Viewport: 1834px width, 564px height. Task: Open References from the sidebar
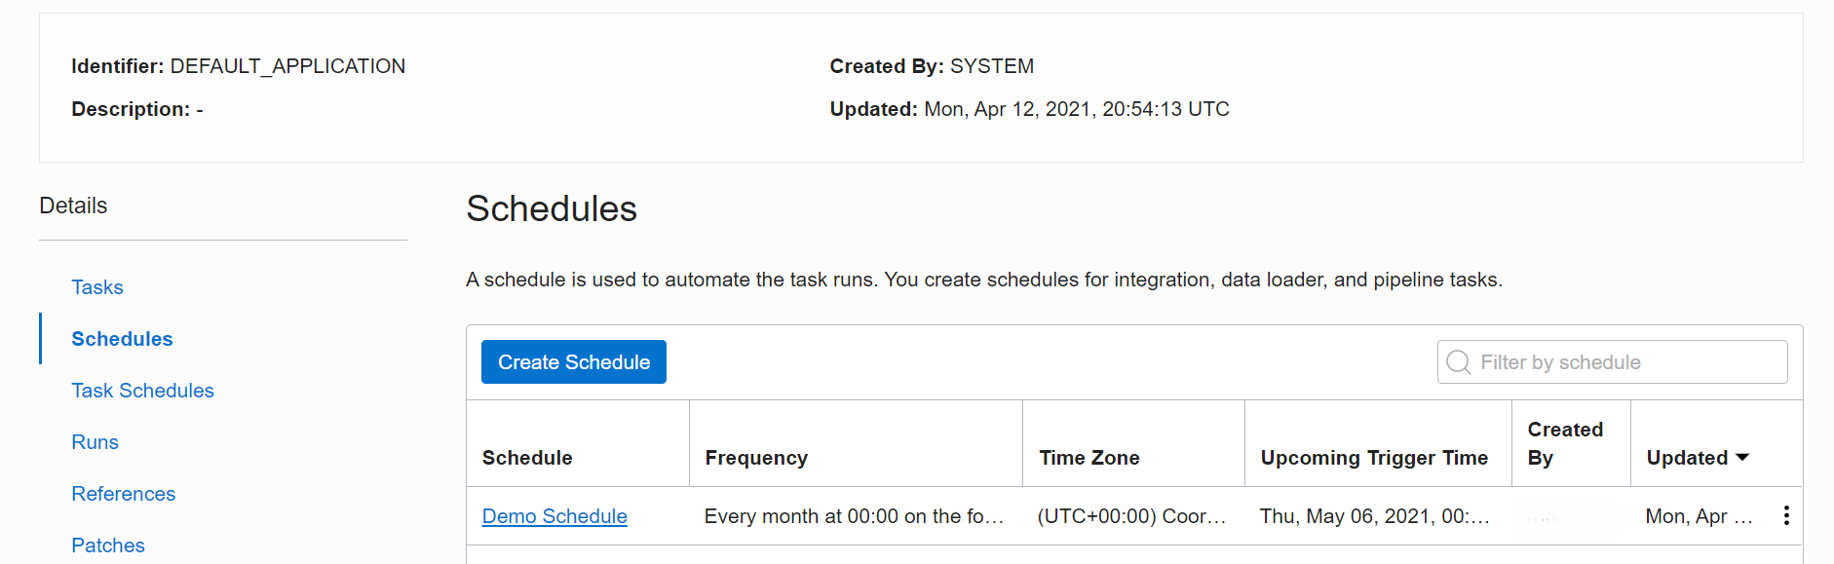[123, 494]
